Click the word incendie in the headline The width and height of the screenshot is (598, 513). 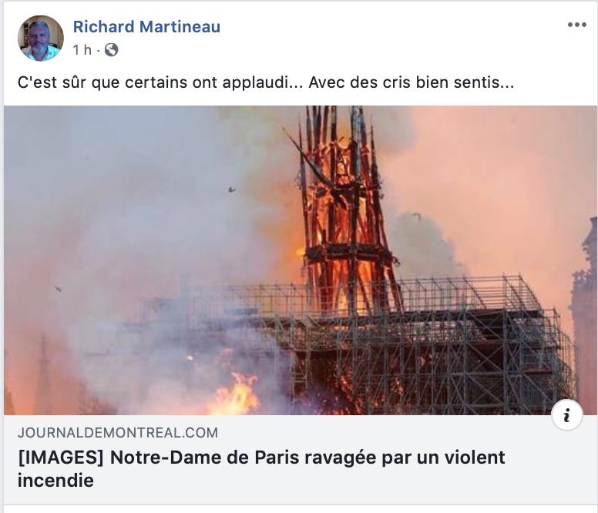coord(55,480)
